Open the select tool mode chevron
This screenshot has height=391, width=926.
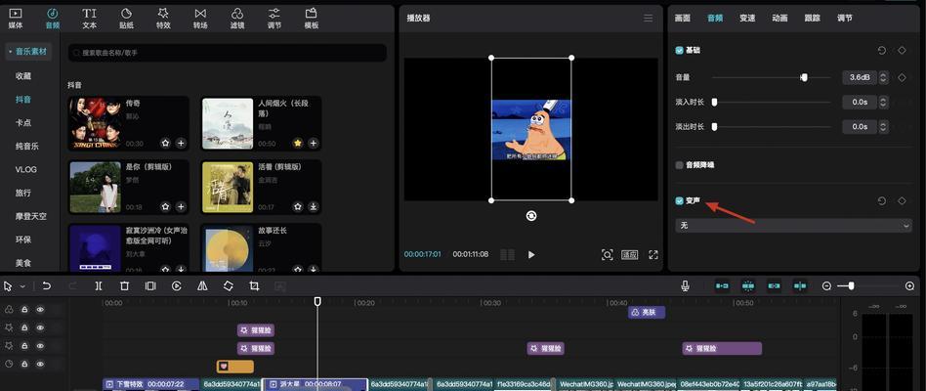(22, 286)
